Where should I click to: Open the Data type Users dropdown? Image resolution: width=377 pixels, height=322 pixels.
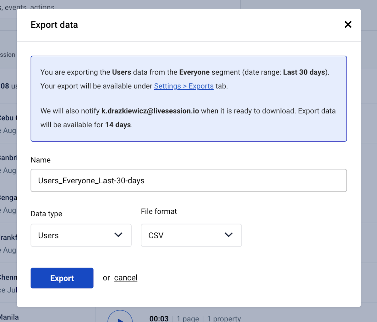[x=81, y=235]
